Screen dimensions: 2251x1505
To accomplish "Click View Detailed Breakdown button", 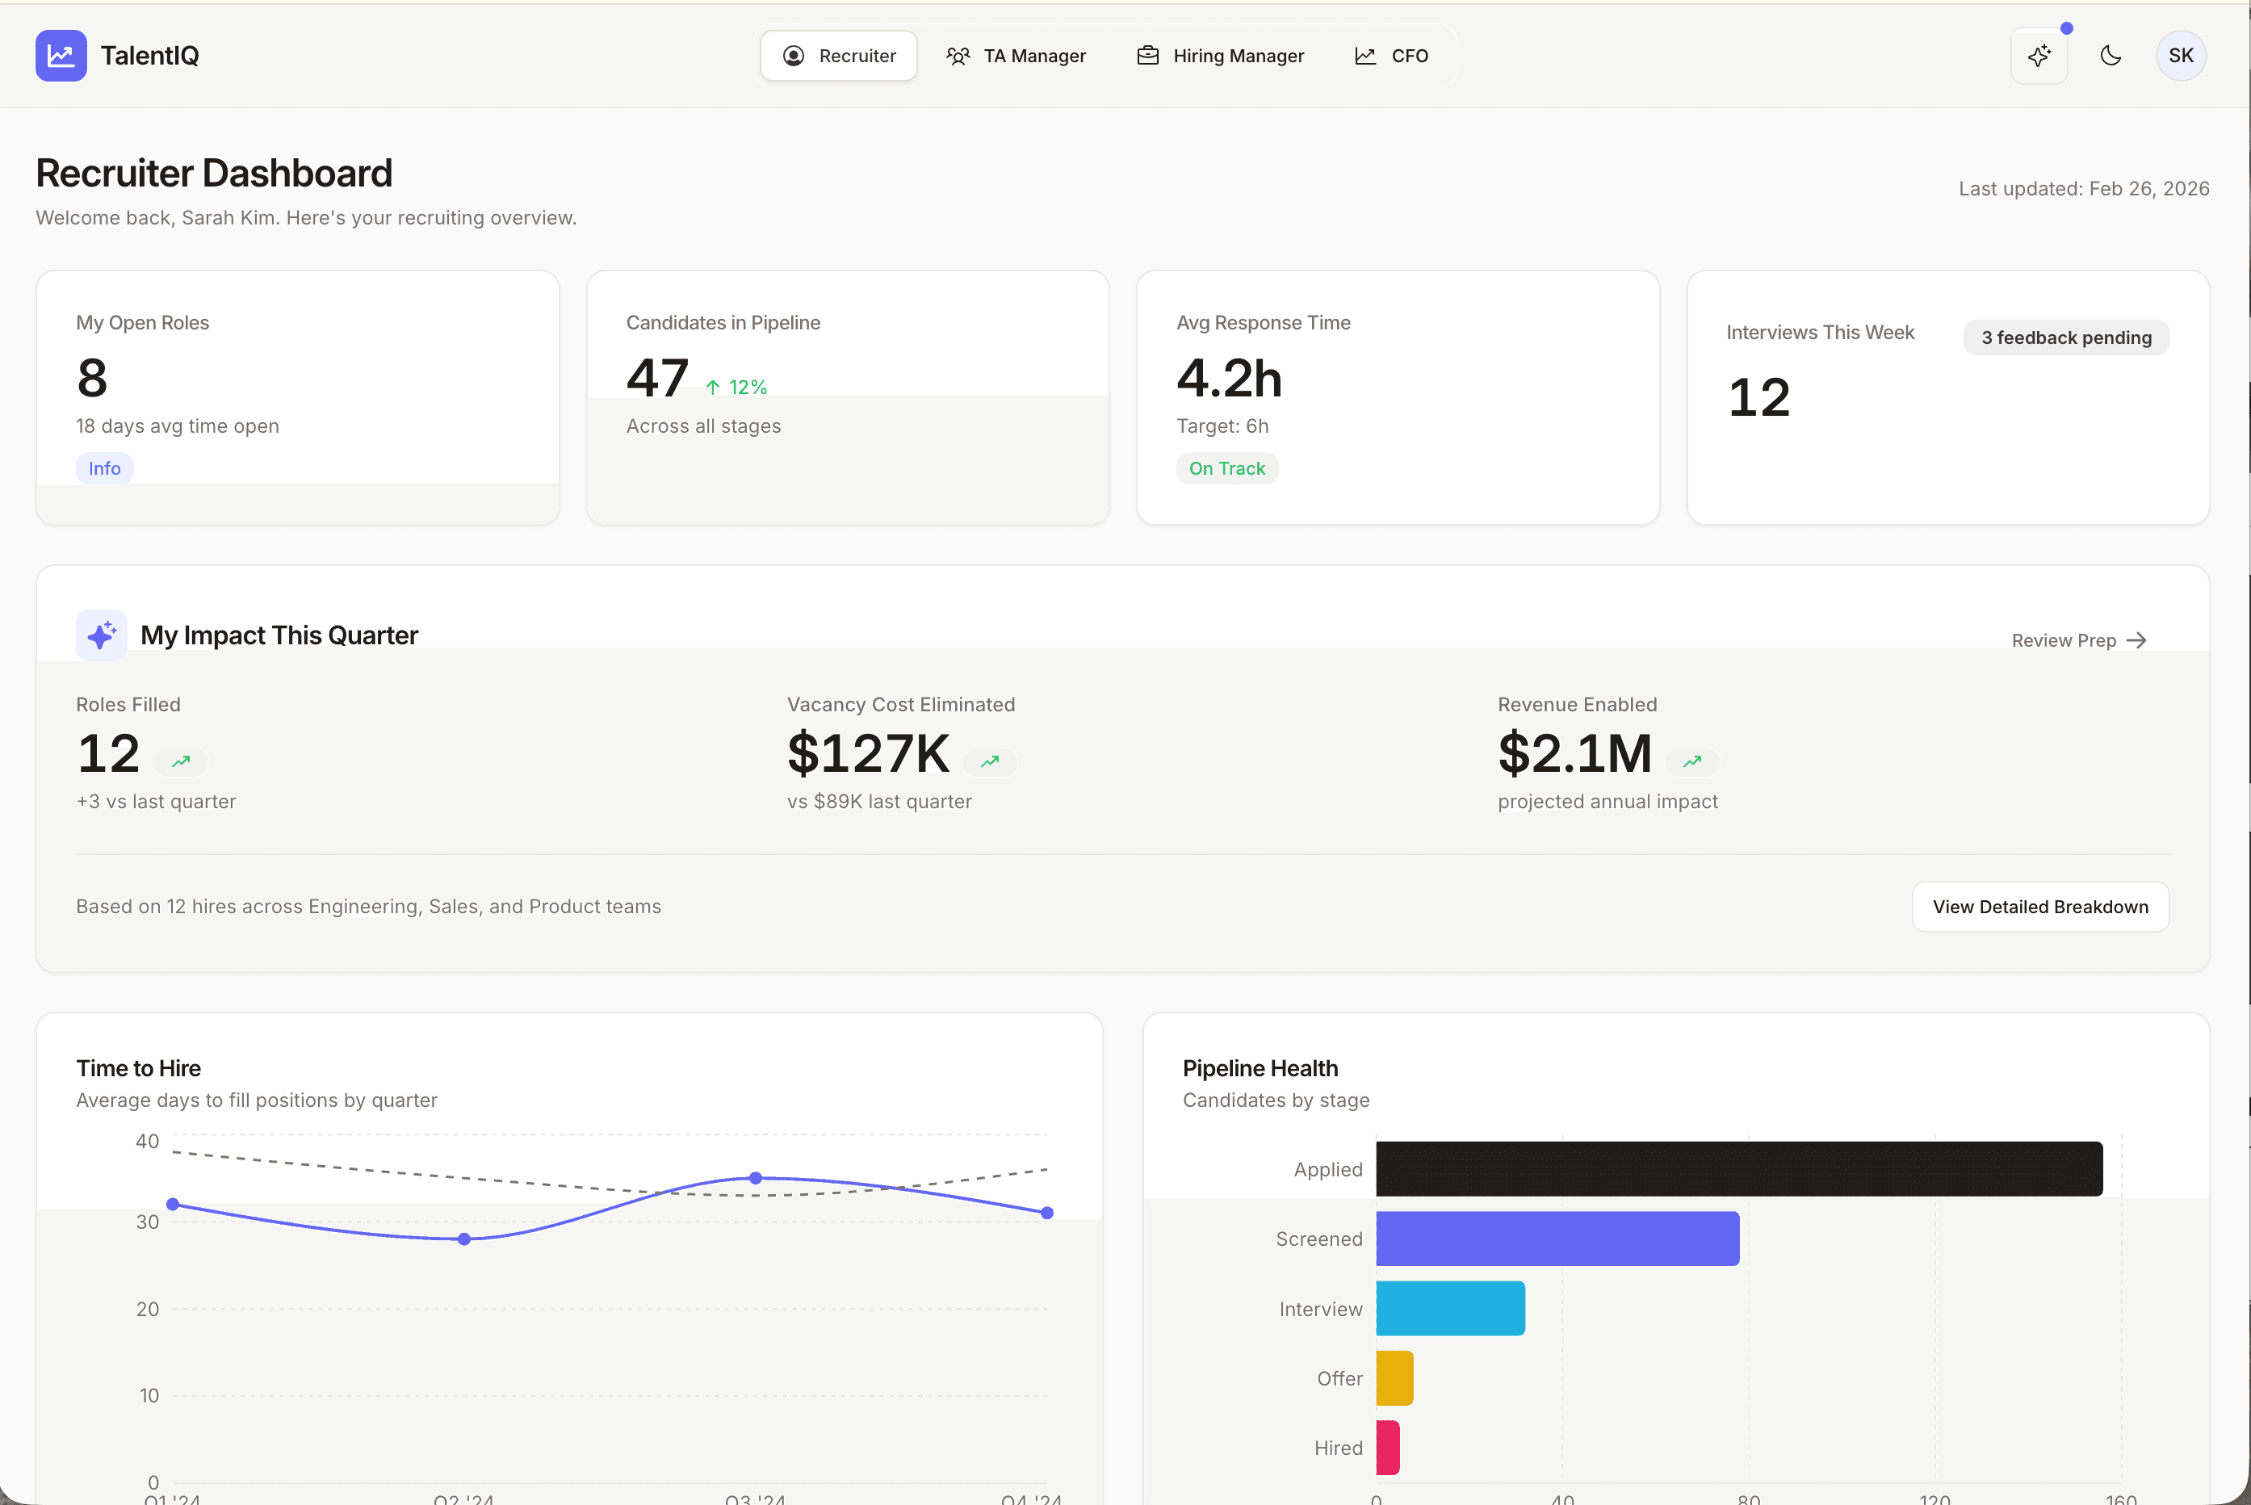I will click(x=2040, y=907).
